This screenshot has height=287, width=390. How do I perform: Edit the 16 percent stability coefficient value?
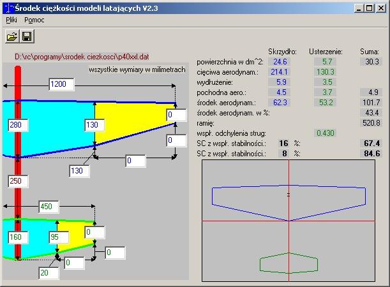click(283, 143)
